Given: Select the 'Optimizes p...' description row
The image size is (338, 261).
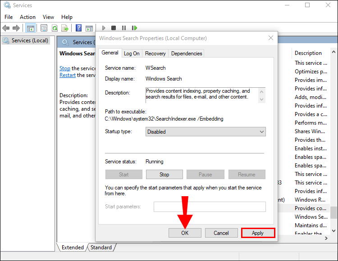Looking at the screenshot, I should pyautogui.click(x=311, y=72).
